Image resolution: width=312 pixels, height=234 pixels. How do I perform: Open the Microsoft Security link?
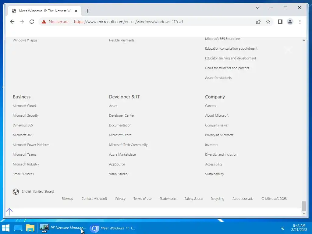coord(26,115)
